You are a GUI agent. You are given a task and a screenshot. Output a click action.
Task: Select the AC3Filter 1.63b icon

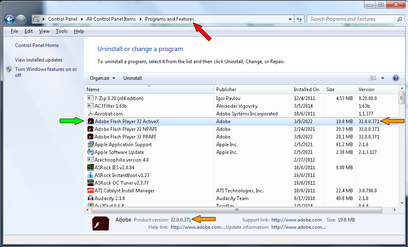point(90,106)
